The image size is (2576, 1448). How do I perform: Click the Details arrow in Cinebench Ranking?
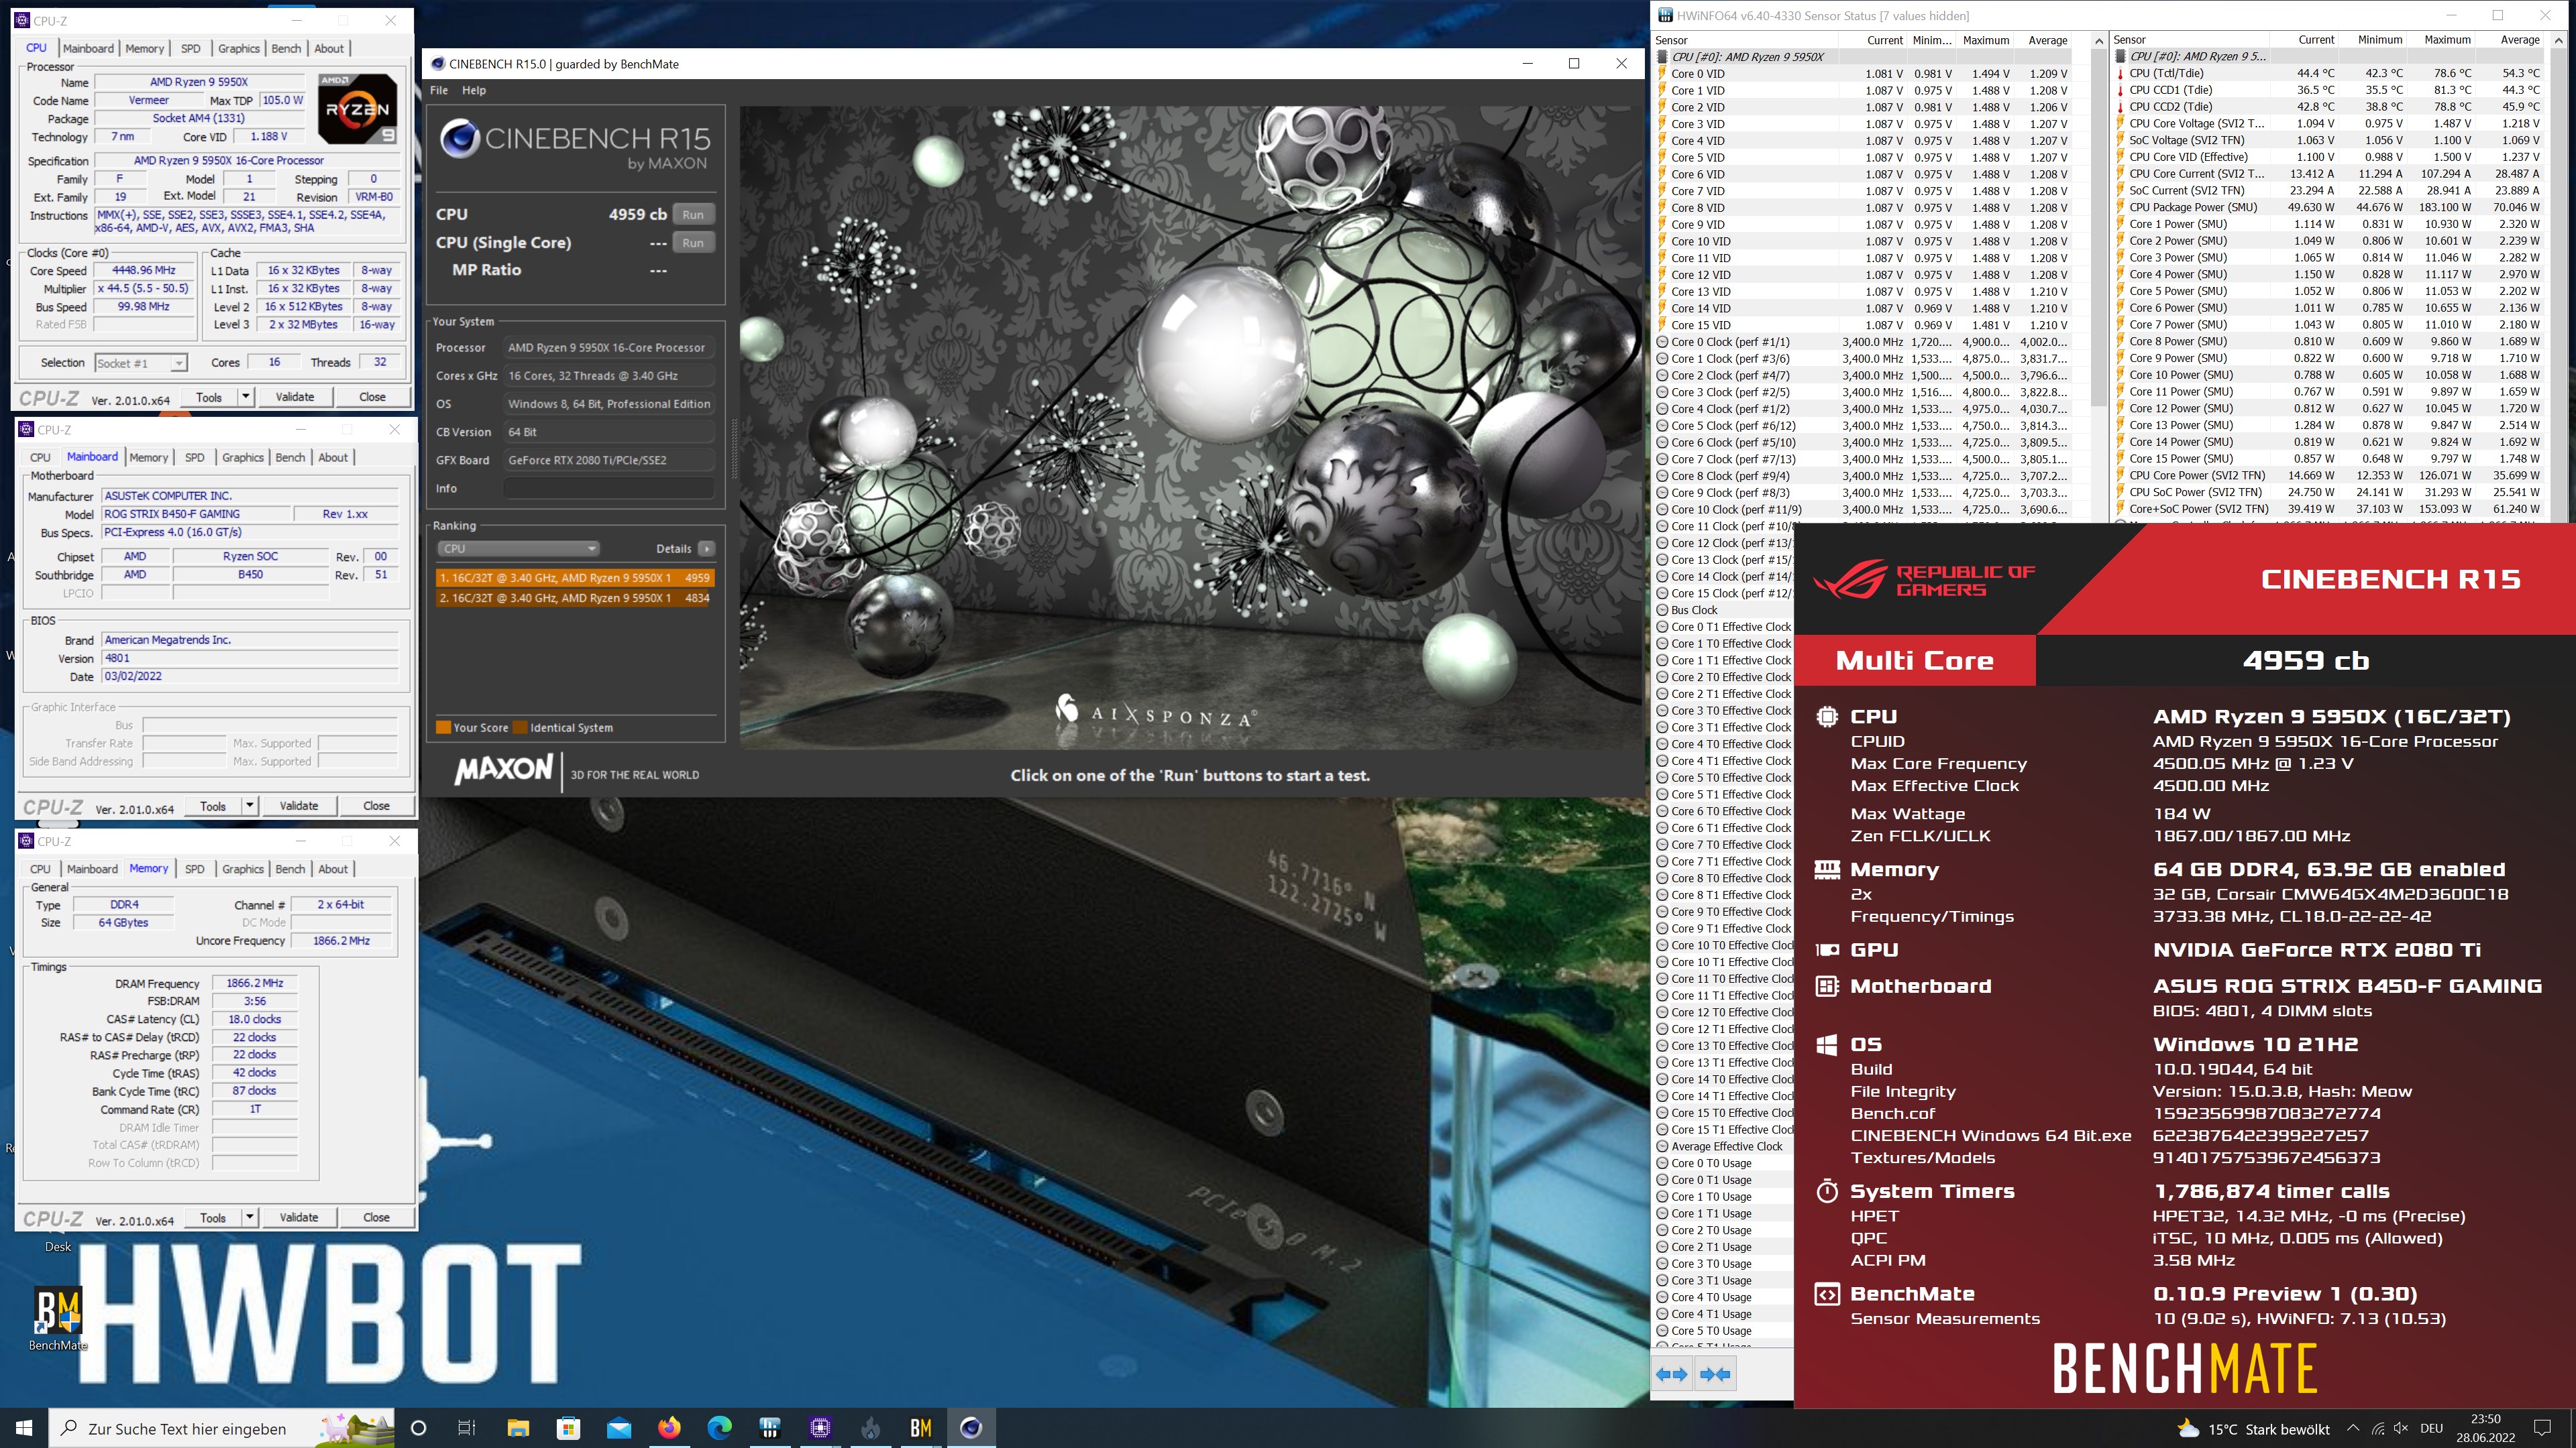tap(707, 548)
